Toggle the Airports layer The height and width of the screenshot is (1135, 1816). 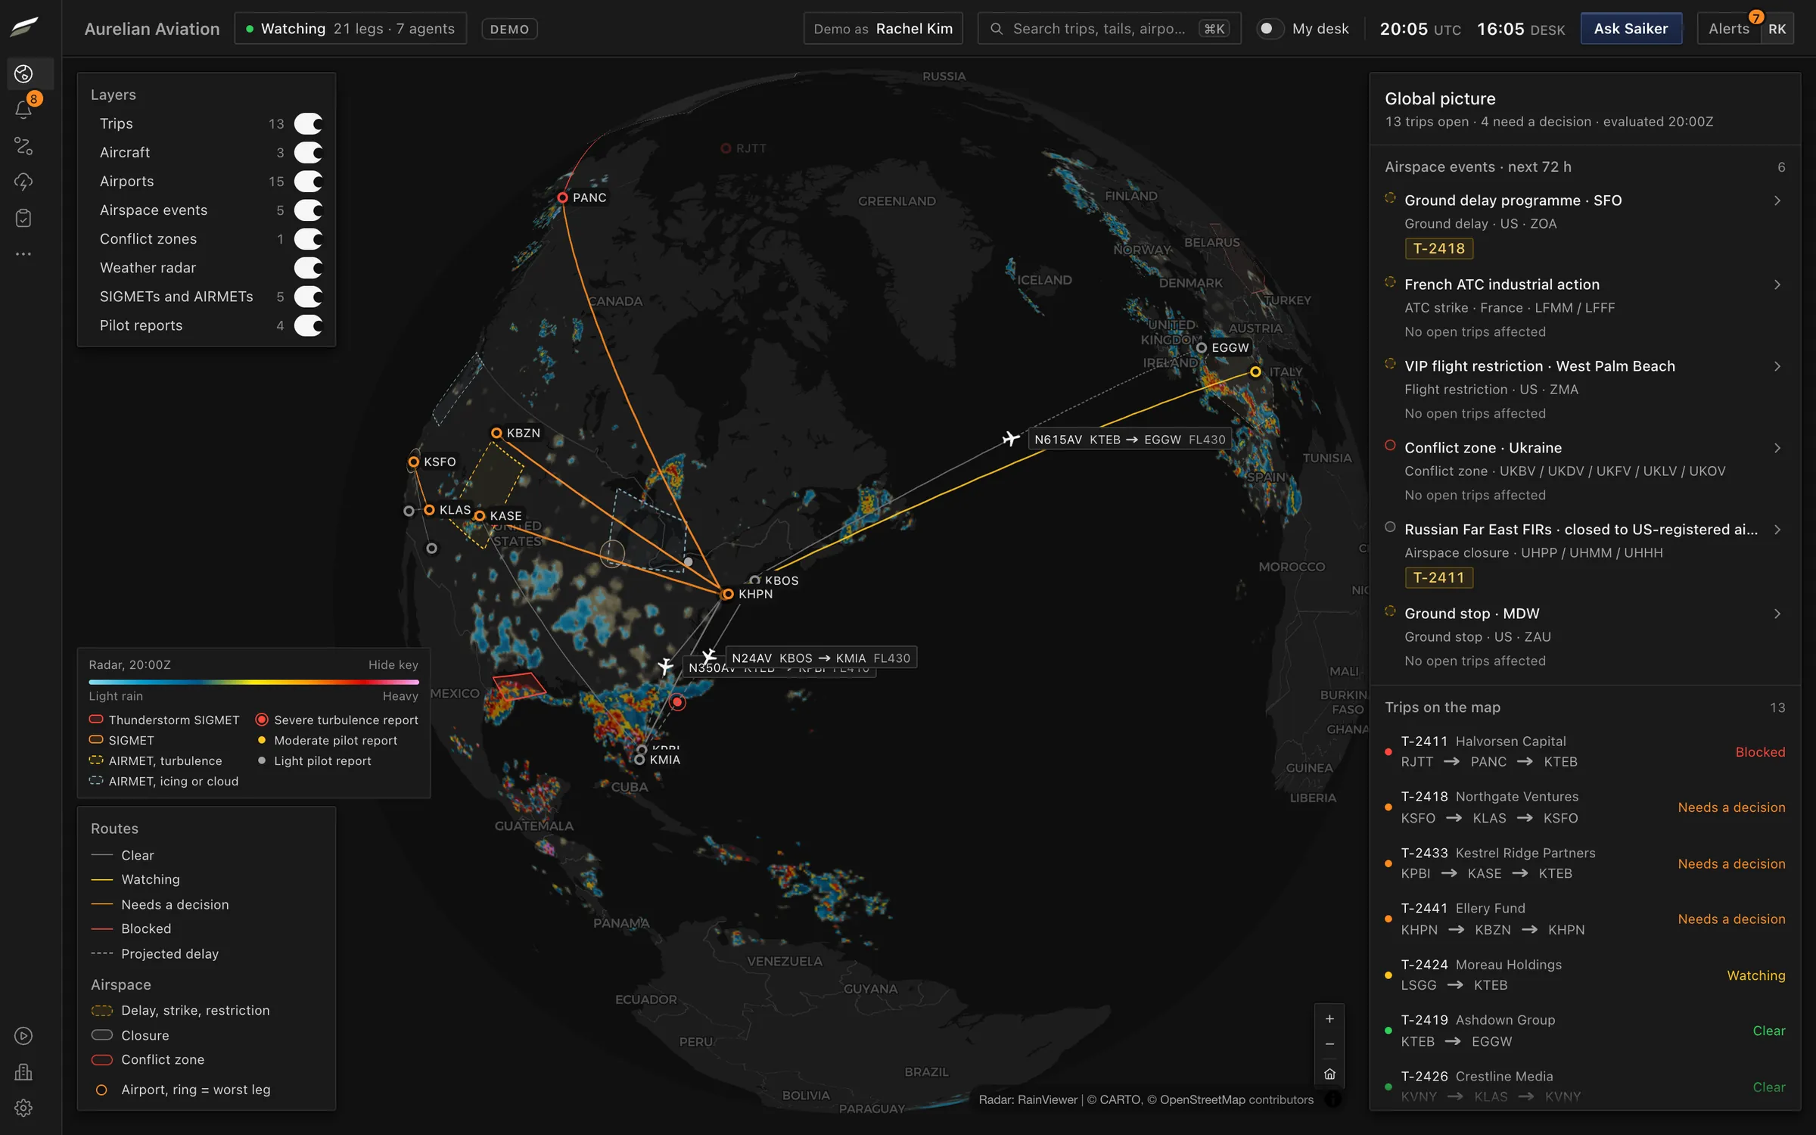pos(308,181)
